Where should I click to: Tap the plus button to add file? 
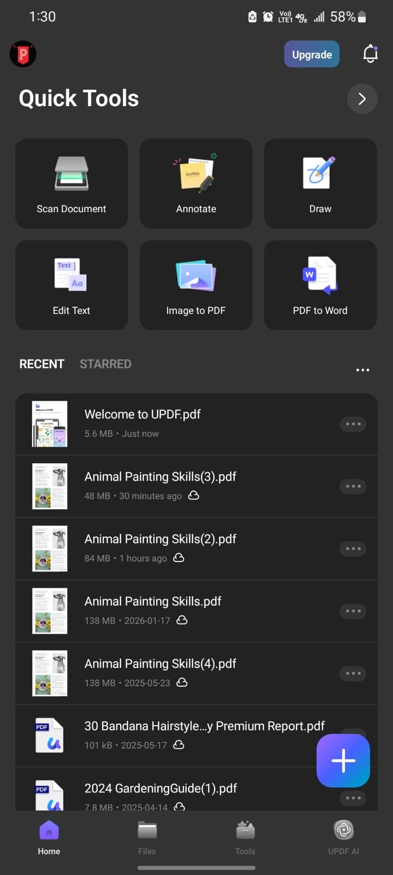tap(343, 760)
